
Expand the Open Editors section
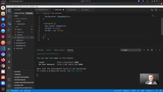[23, 13]
